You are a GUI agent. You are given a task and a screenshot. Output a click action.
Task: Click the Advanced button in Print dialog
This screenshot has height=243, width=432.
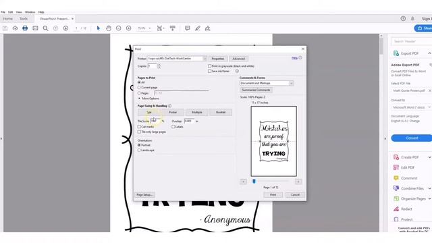tap(238, 59)
